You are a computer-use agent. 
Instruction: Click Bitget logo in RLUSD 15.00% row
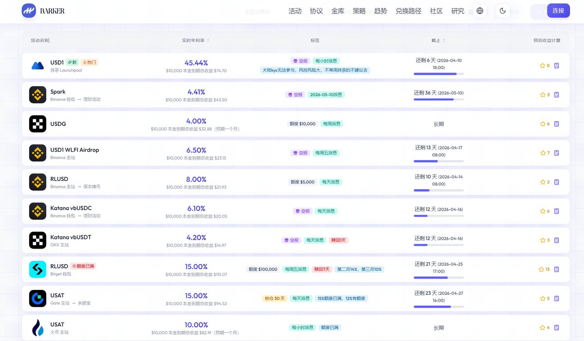pos(37,269)
